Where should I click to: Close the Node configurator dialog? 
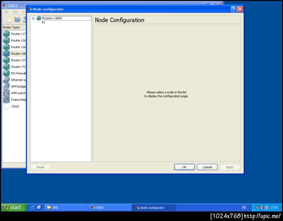(x=240, y=9)
